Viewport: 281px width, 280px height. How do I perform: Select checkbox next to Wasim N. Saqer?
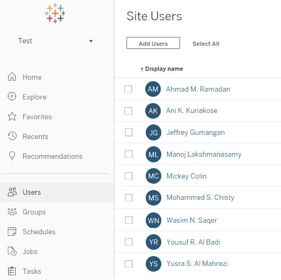129,220
